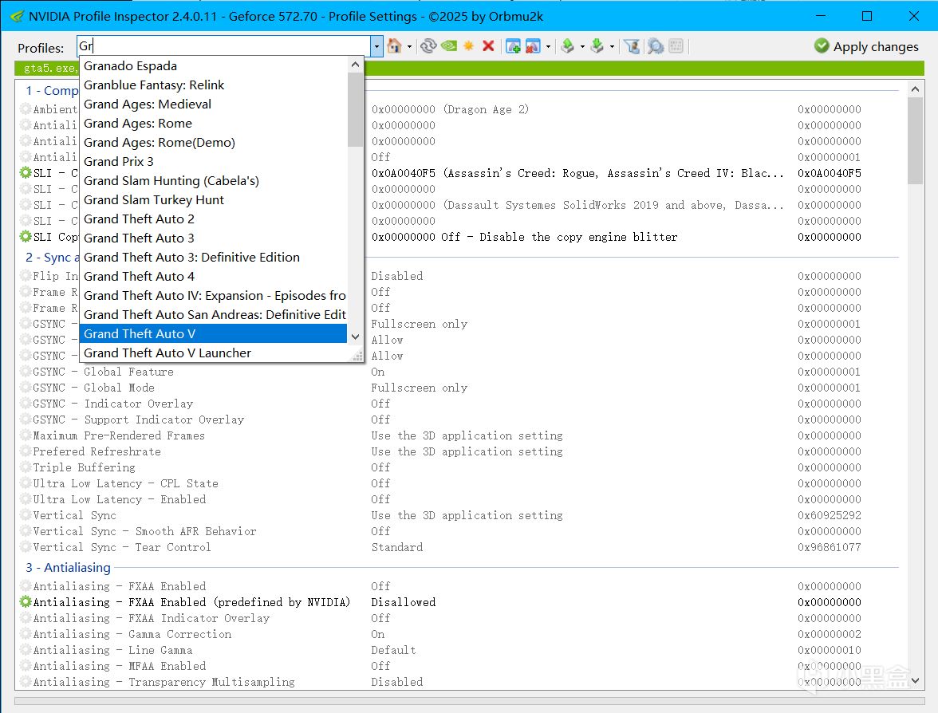Open dropdown beside remove application icon
This screenshot has height=713, width=938.
548,46
